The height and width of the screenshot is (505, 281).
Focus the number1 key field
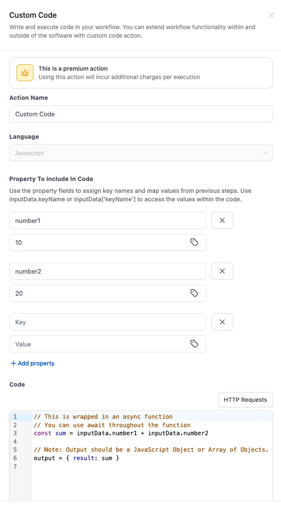[x=107, y=220]
